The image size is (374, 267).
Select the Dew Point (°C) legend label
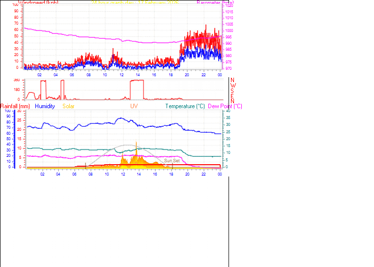tap(225, 106)
